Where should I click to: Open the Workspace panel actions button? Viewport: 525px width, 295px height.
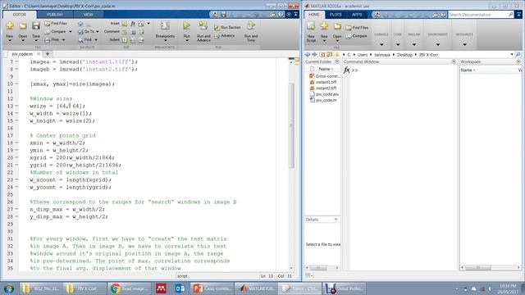click(x=518, y=62)
